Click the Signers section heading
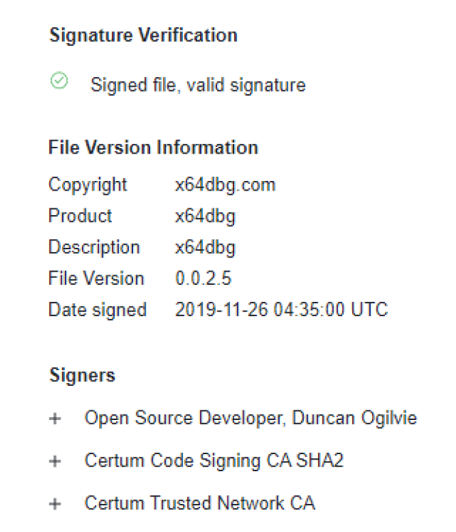This screenshot has width=456, height=532. click(82, 375)
